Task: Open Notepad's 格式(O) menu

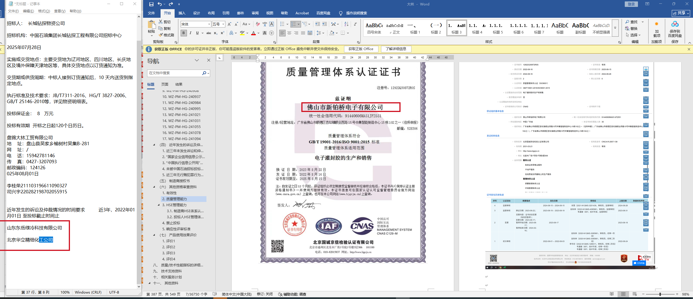Action: coord(44,11)
